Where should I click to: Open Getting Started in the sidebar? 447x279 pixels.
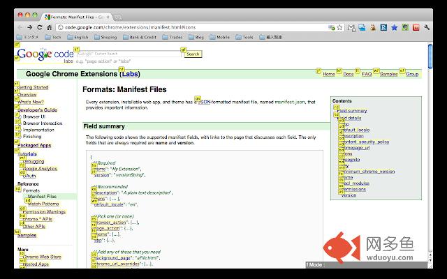click(x=33, y=87)
